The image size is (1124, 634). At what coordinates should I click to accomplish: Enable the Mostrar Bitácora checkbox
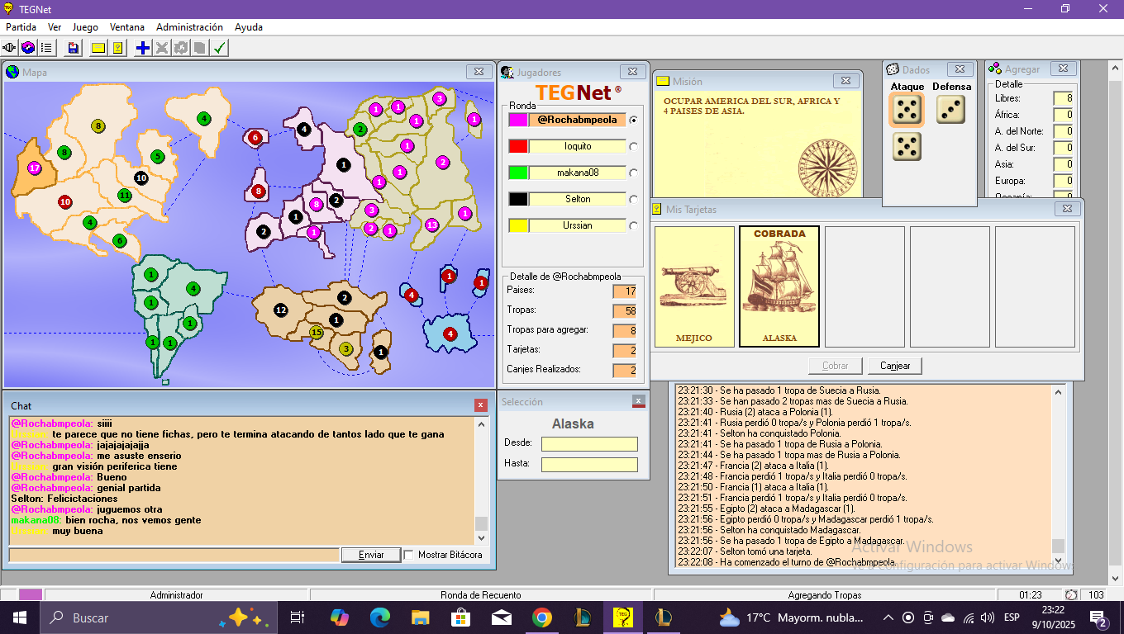click(409, 555)
